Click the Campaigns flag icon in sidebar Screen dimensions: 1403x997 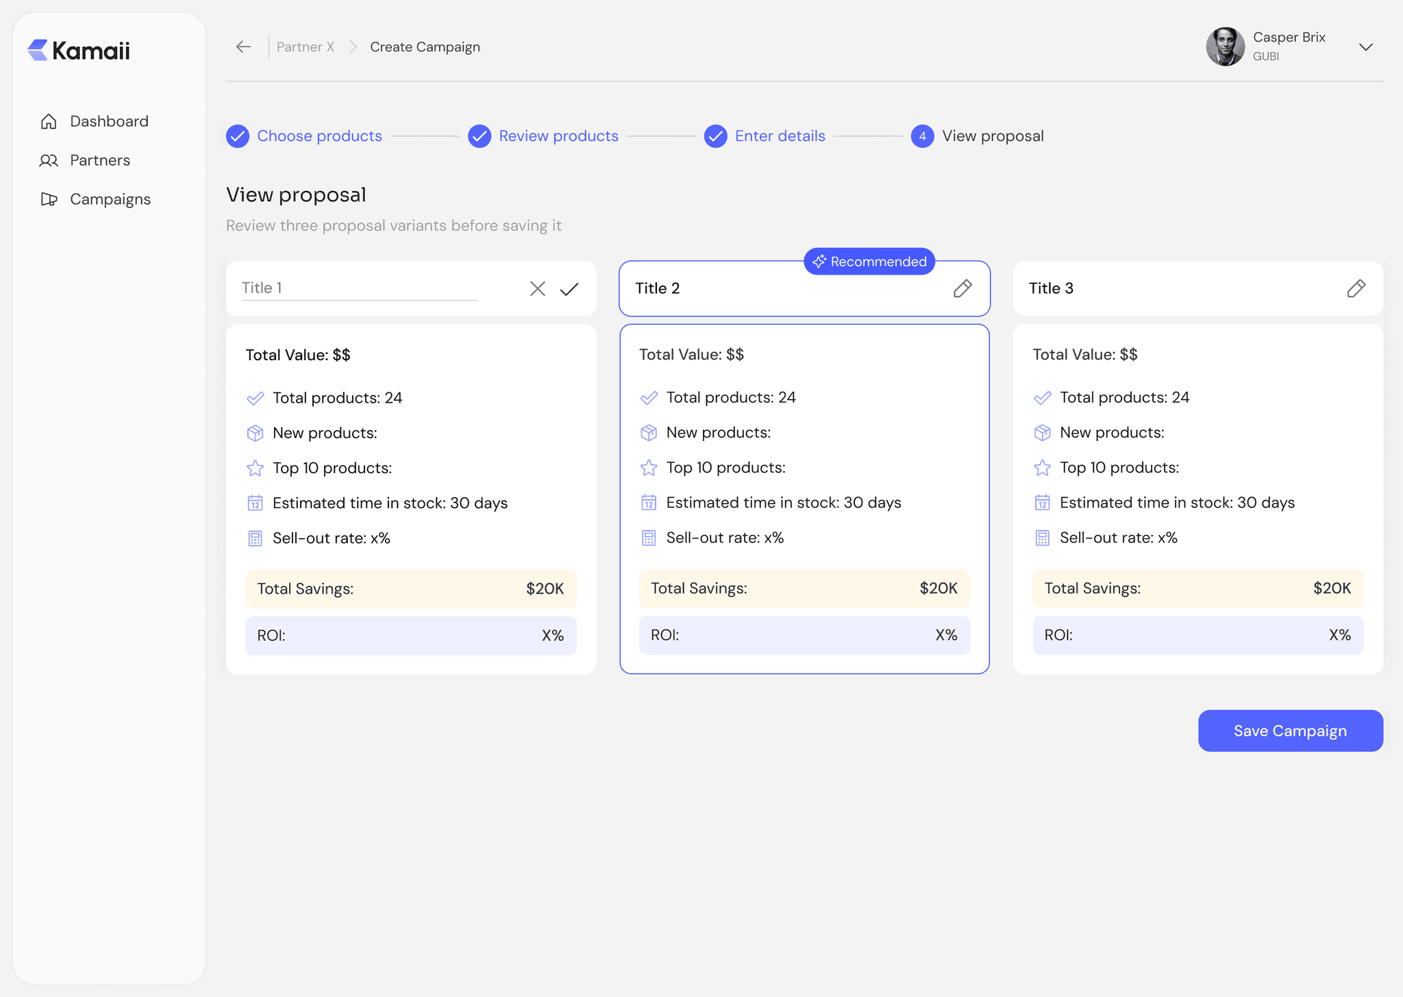[49, 199]
